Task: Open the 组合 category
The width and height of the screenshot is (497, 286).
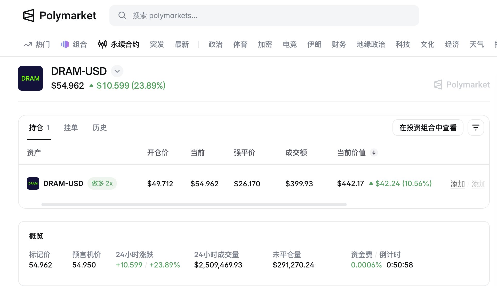Action: [x=80, y=45]
